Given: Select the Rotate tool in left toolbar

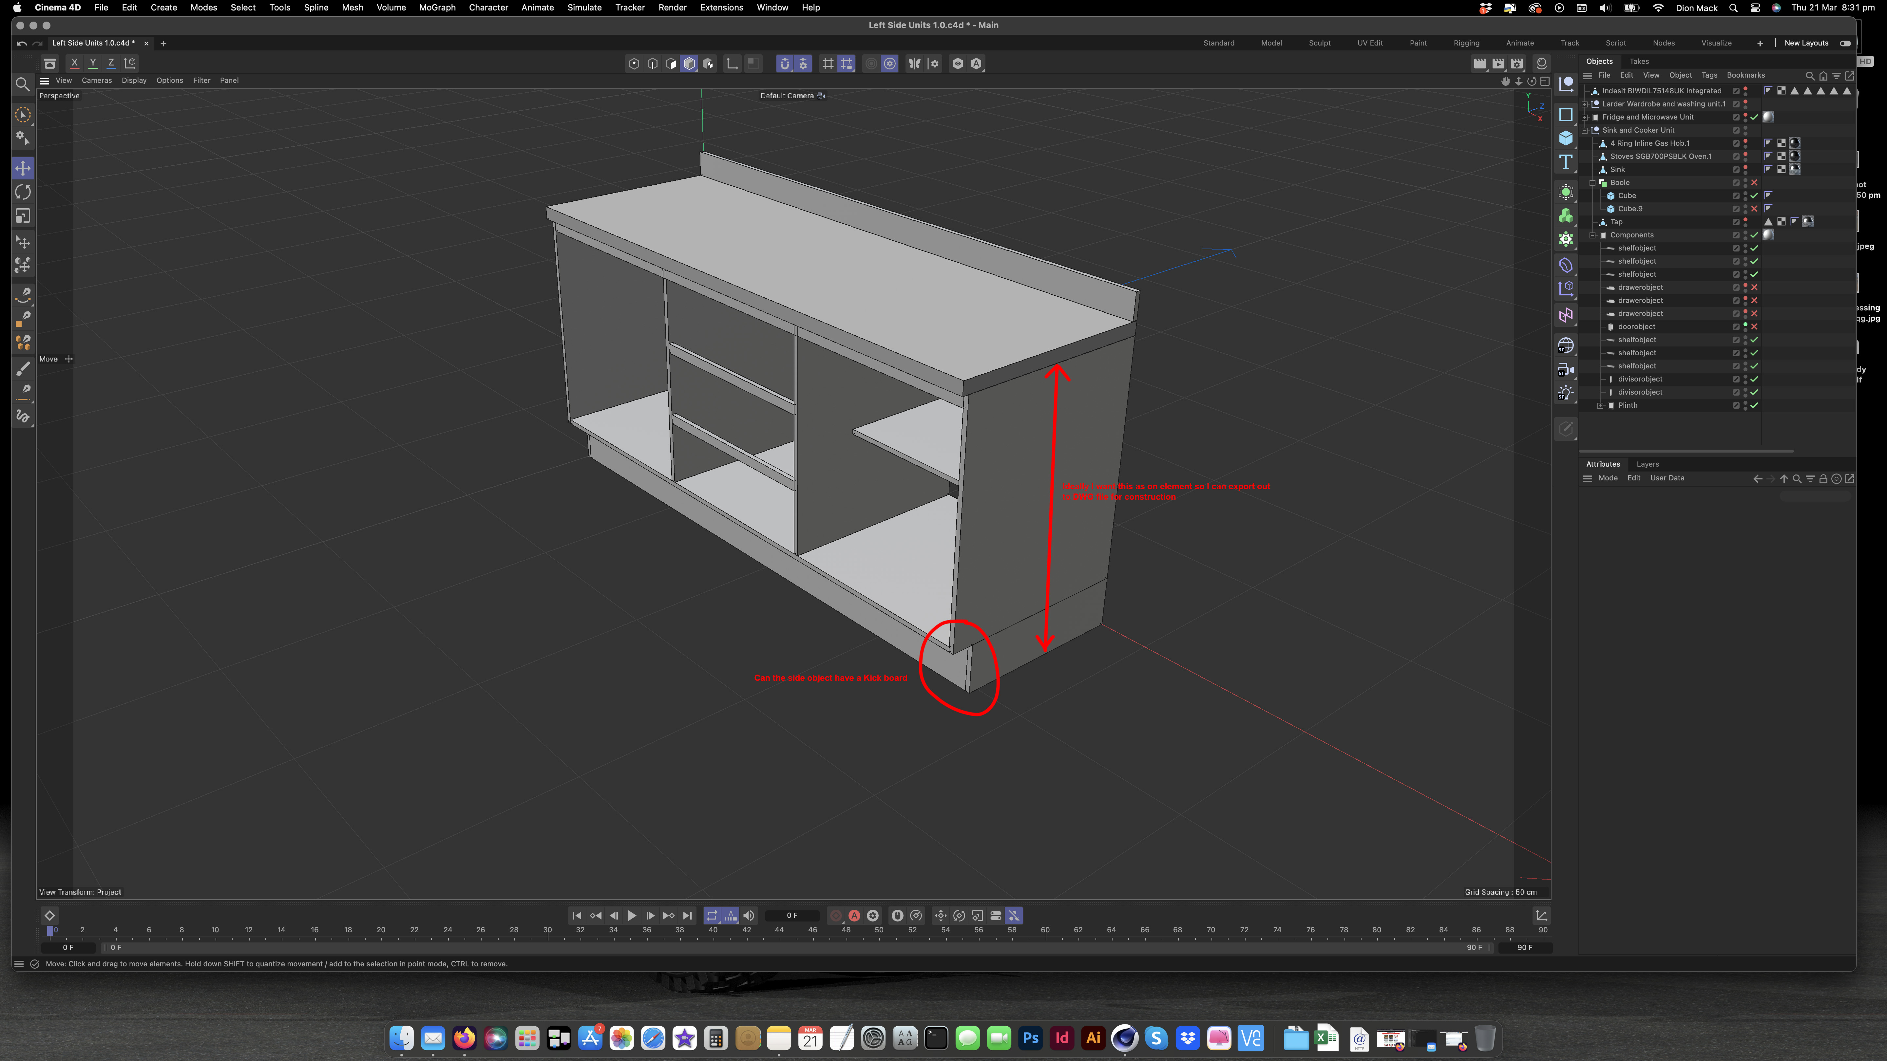Looking at the screenshot, I should [x=23, y=192].
